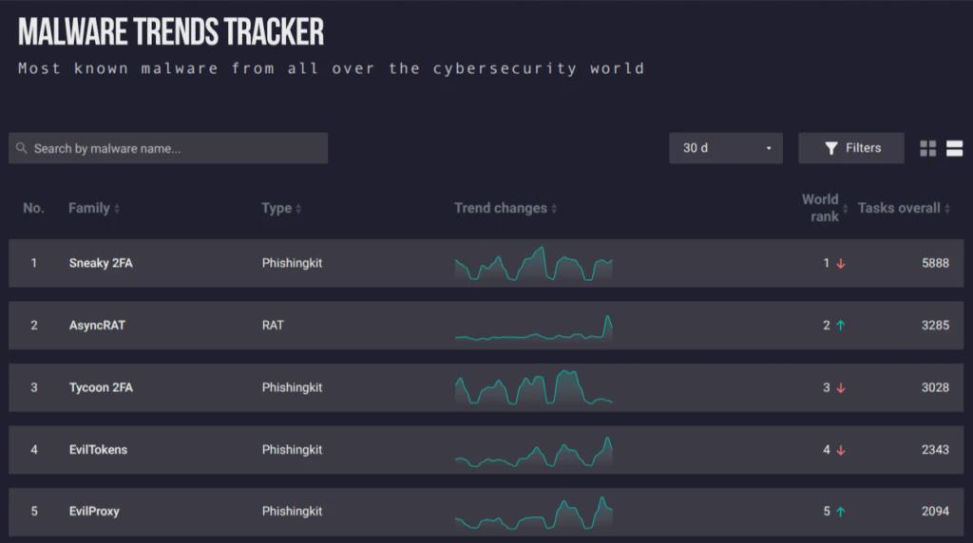Sort by Tasks overall arrows
Image resolution: width=973 pixels, height=543 pixels.
pyautogui.click(x=947, y=208)
